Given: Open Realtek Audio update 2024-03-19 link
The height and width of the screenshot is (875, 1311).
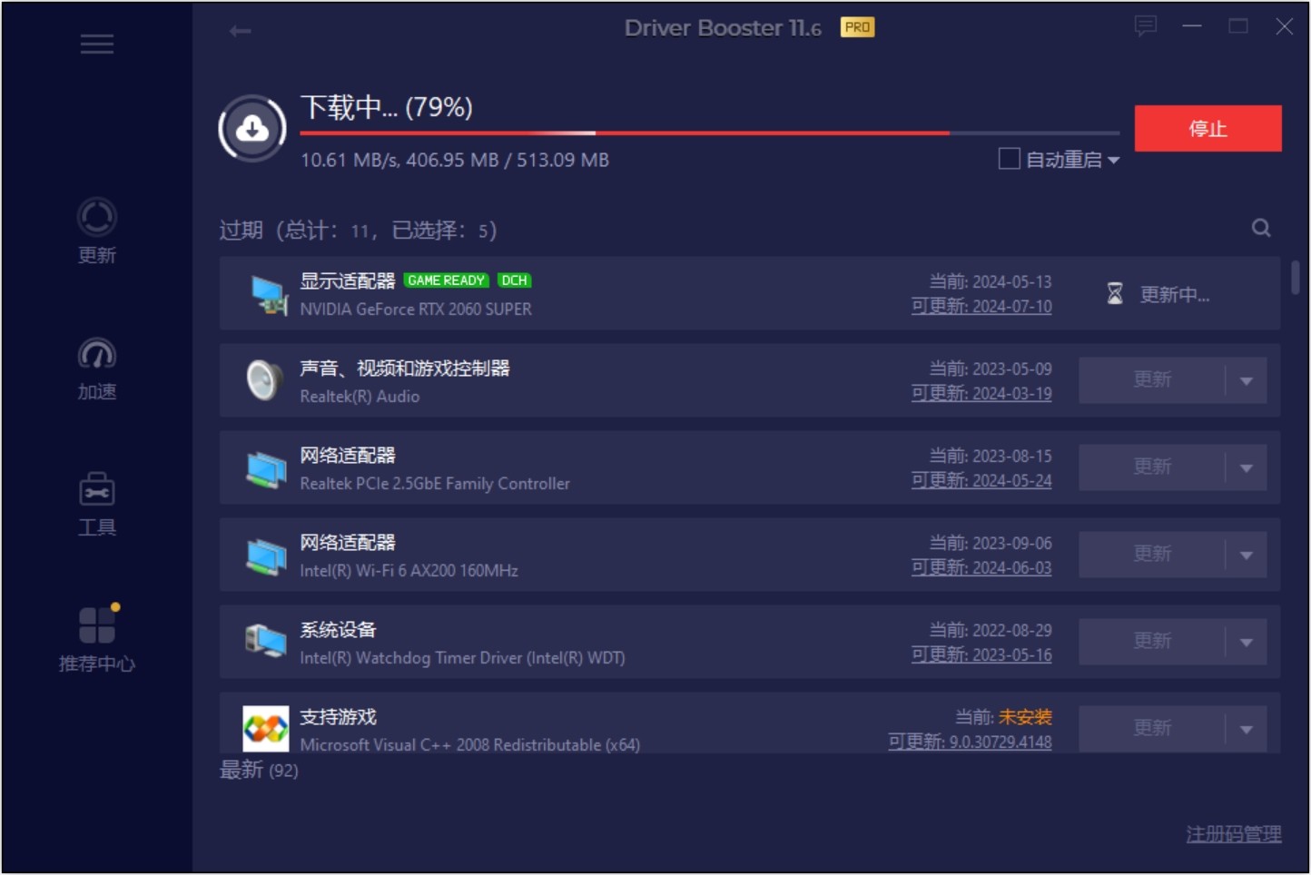Looking at the screenshot, I should tap(981, 394).
